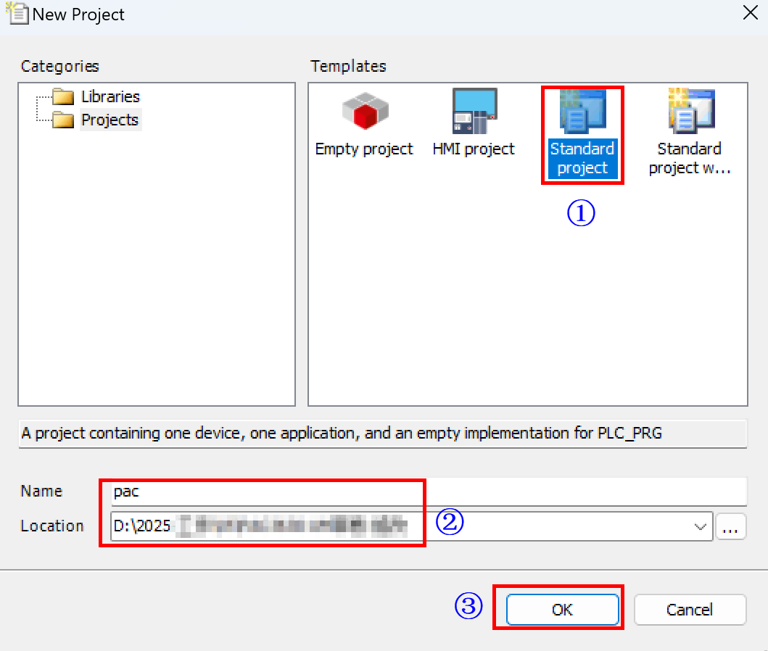Select the Projects category label
Image resolution: width=768 pixels, height=651 pixels.
tap(110, 120)
